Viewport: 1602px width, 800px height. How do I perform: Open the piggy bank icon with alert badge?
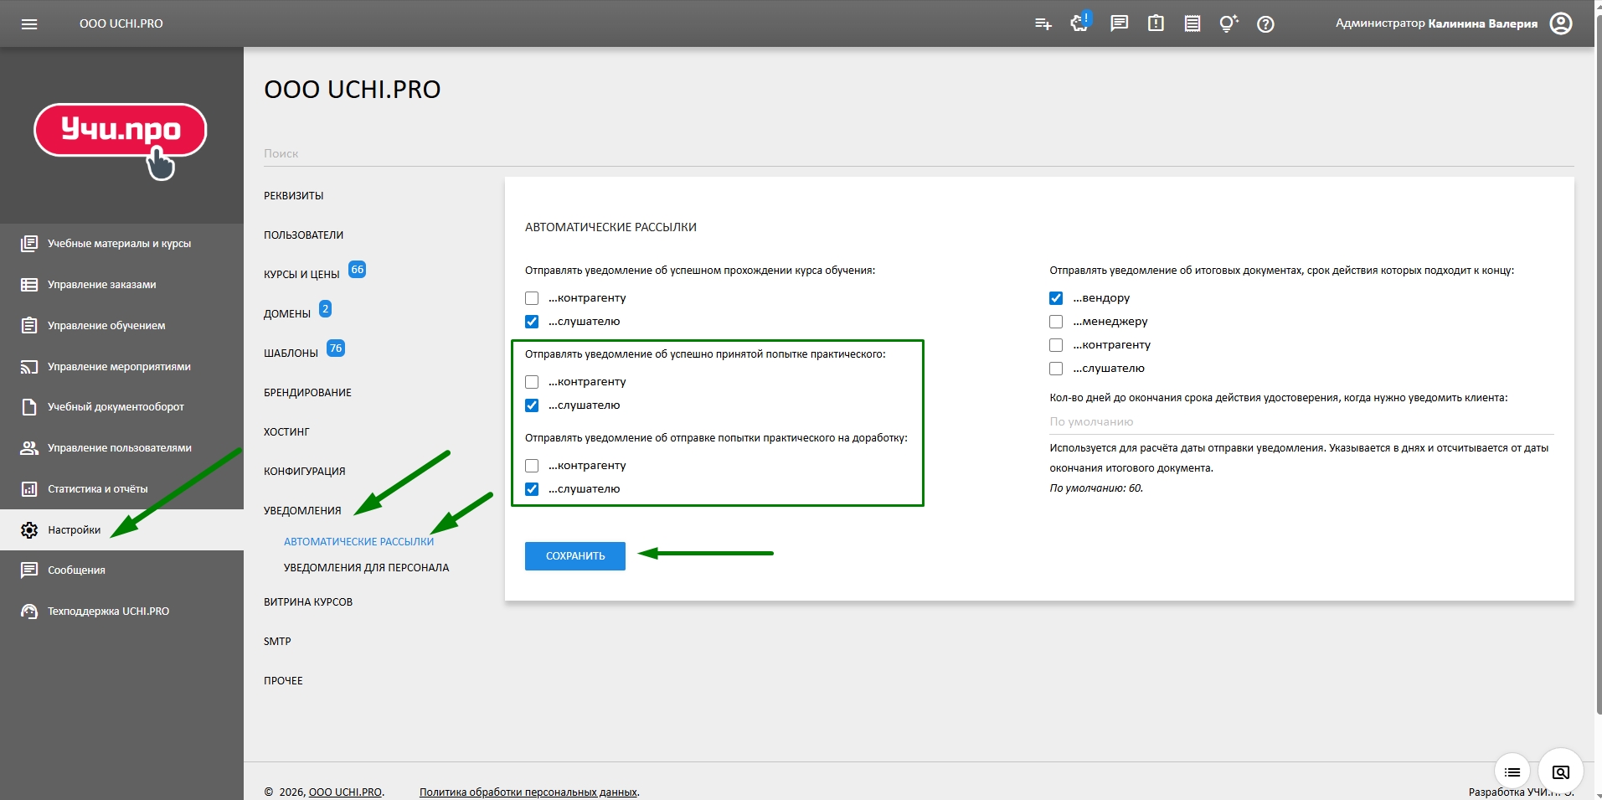click(x=1079, y=23)
